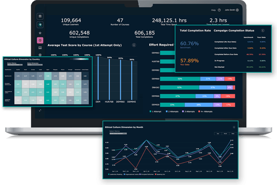This screenshot has width=277, height=185.
Task: Click the sidebar icon below the pink one
Action: pyautogui.click(x=40, y=47)
